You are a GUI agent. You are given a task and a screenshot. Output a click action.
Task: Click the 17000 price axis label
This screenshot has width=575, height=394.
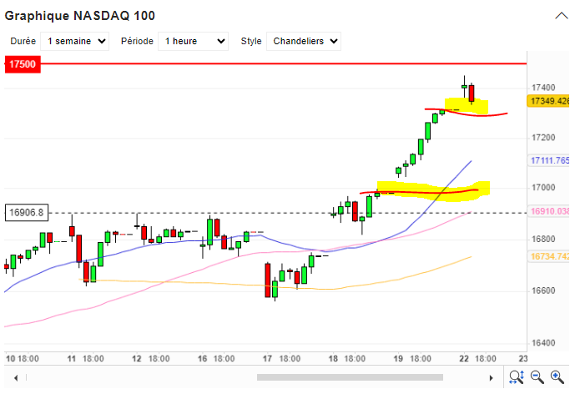(543, 188)
